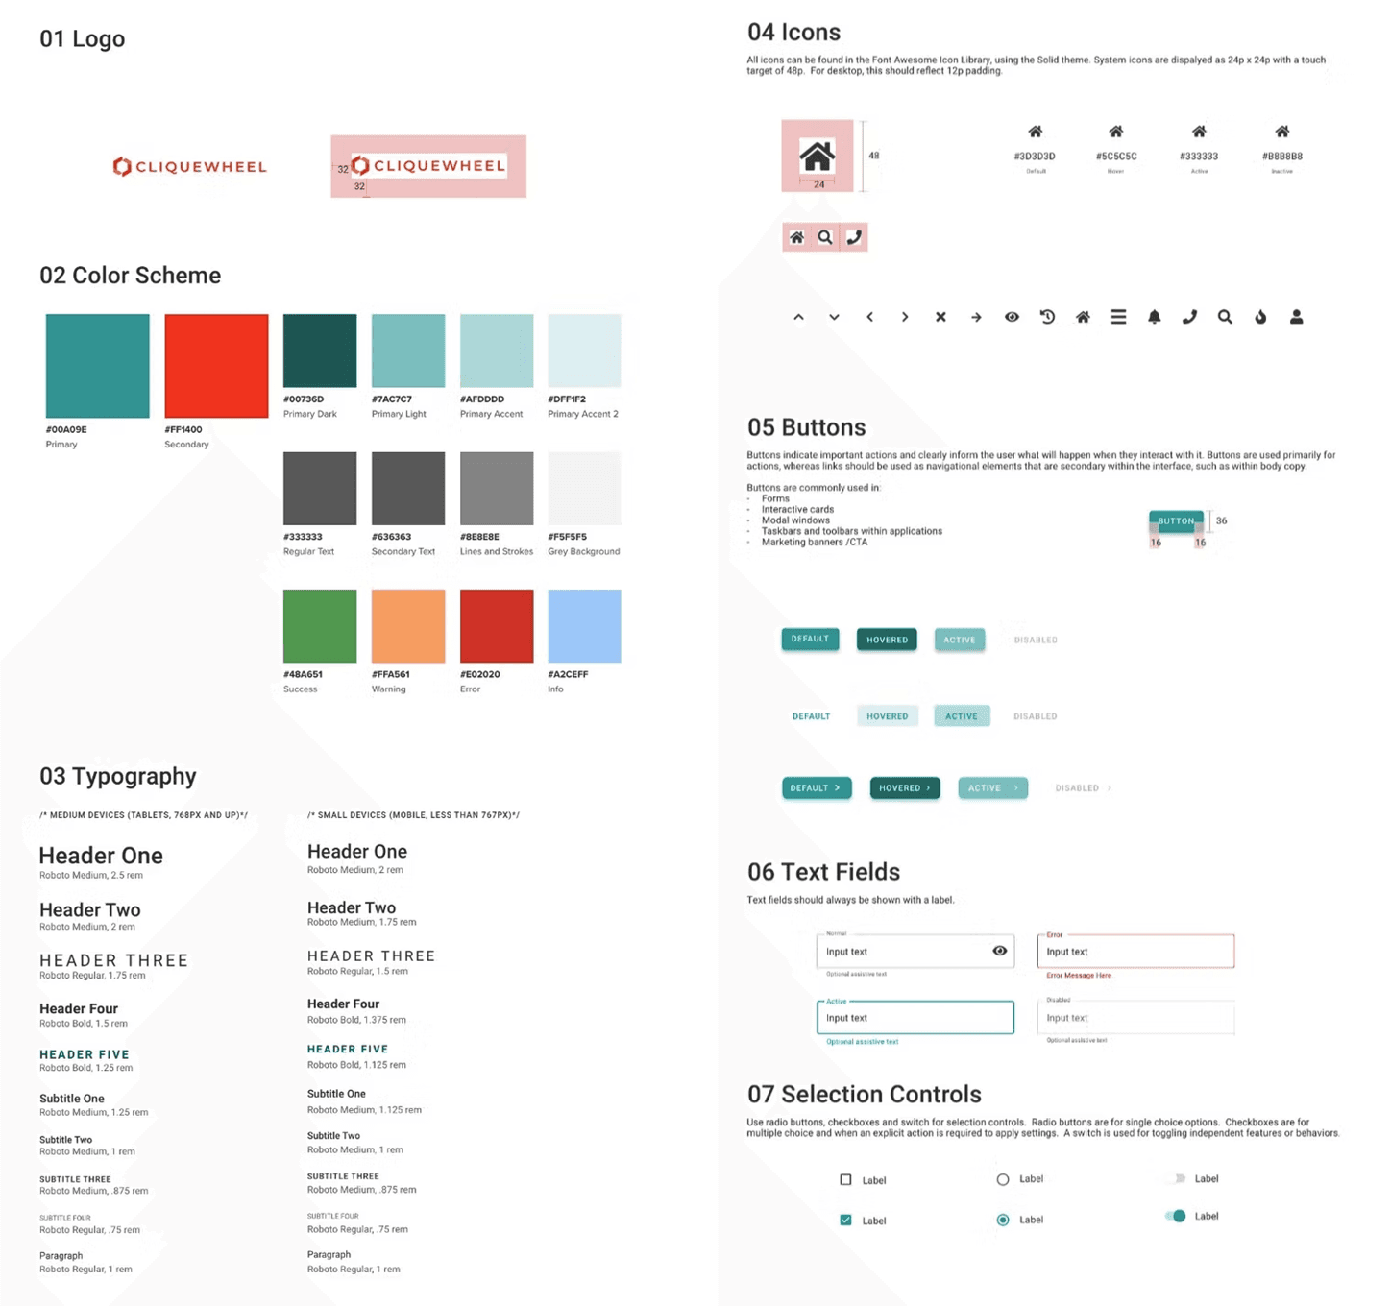
Task: Click the chevron-down icon in the icon row
Action: pyautogui.click(x=834, y=317)
